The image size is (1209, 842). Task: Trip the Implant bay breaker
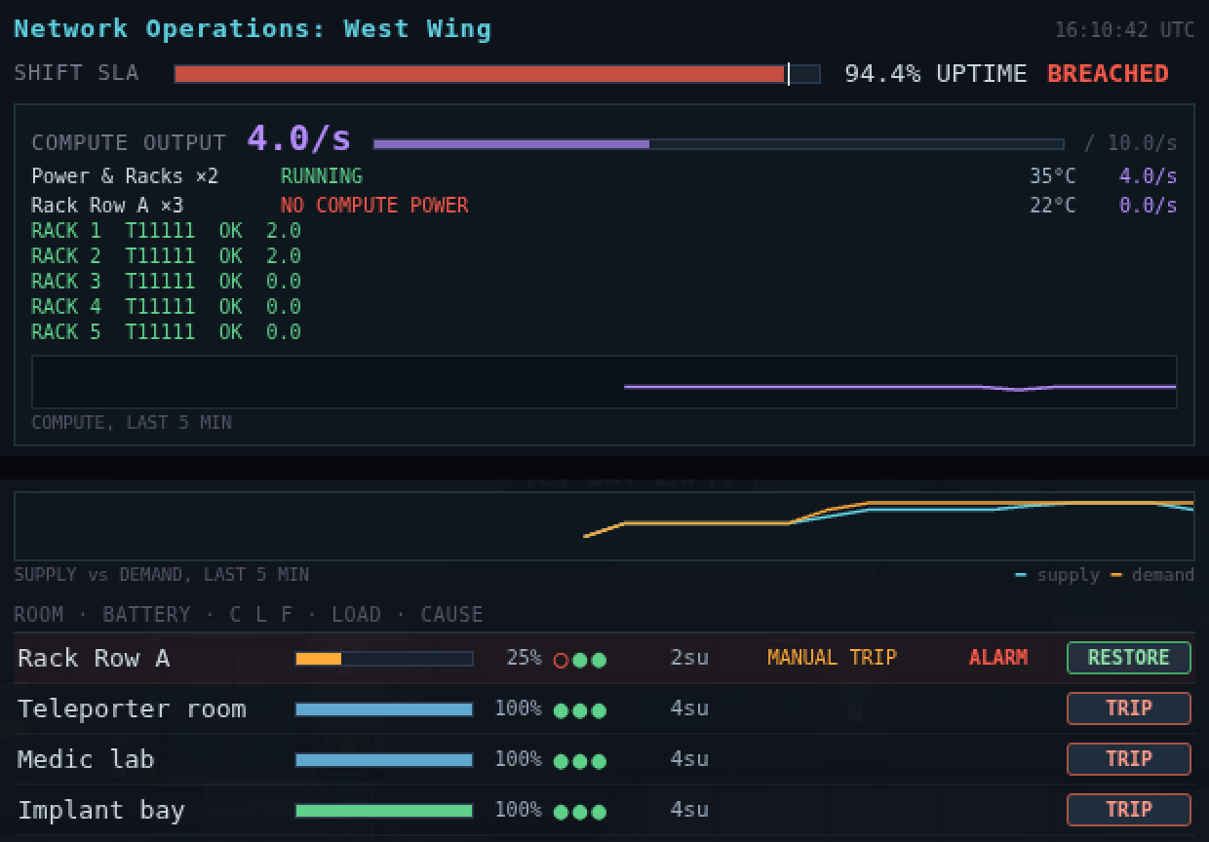1129,810
